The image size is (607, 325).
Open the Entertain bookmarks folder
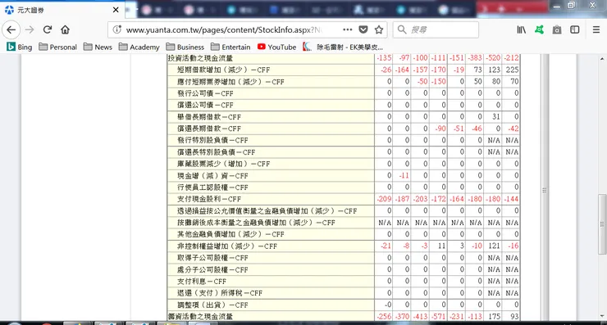pos(230,47)
